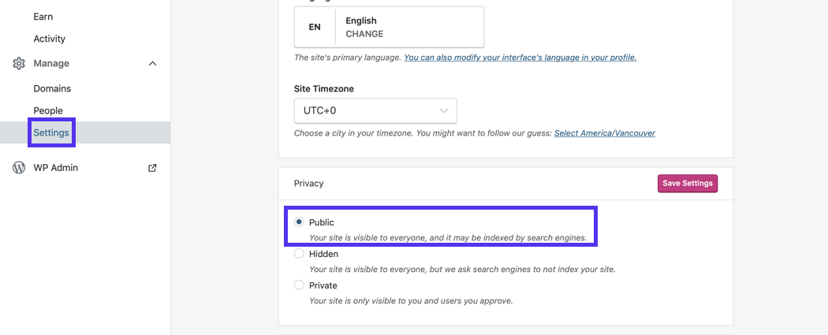
Task: Click the Select America/Vancouver link
Action: click(x=604, y=133)
